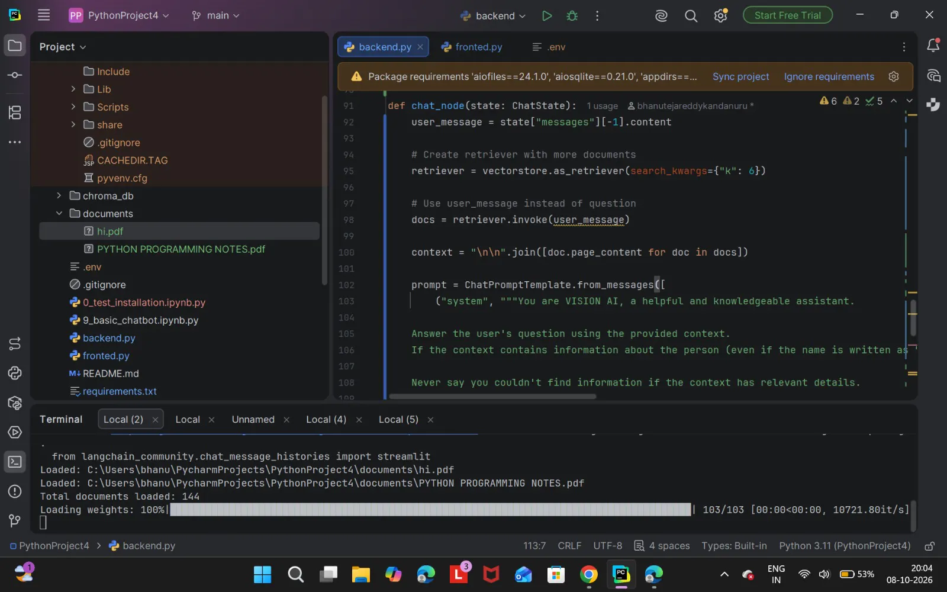Select the Local (4) terminal tab
Viewport: 947px width, 592px height.
coord(326,419)
